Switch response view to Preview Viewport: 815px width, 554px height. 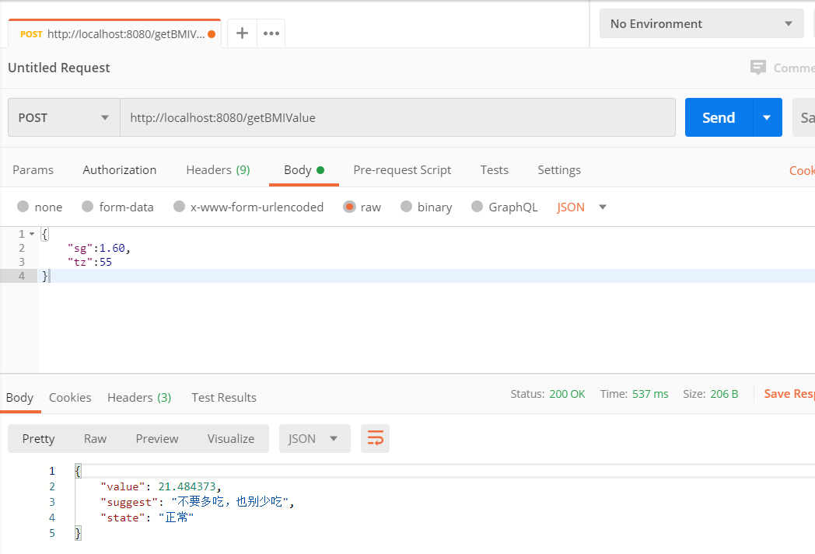tap(157, 438)
